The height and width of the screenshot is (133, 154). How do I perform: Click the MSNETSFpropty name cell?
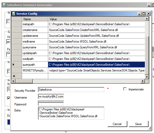coord(35,70)
